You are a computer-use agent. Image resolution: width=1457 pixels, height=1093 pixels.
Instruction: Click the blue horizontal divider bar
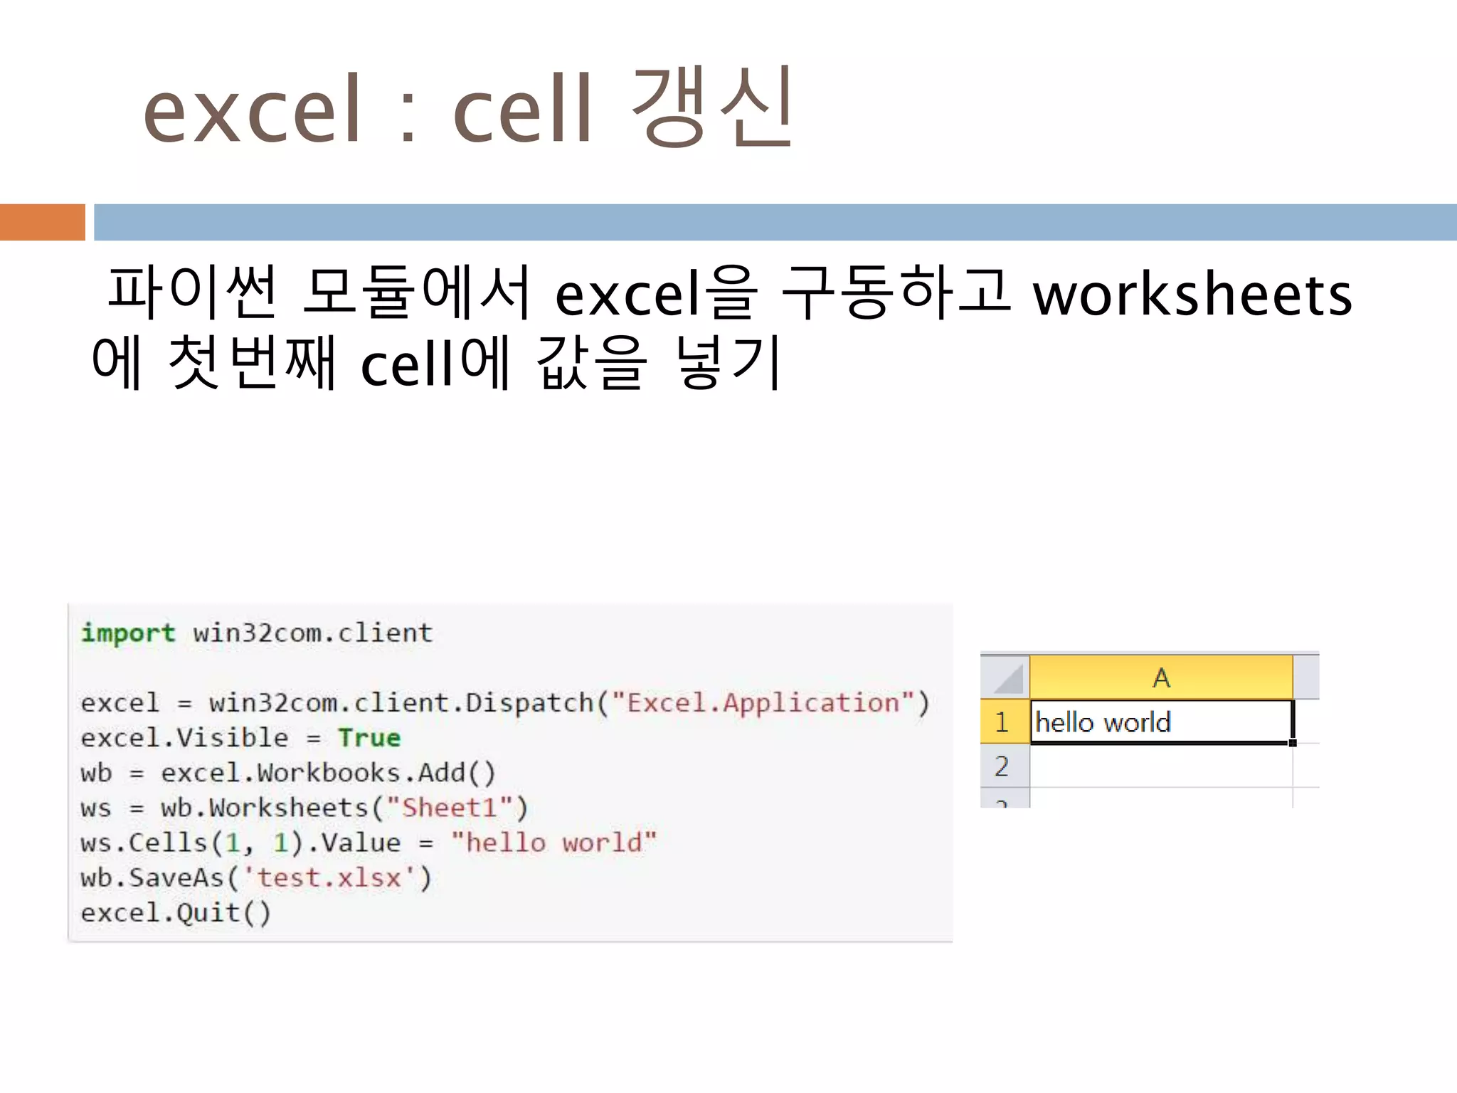[x=774, y=222]
